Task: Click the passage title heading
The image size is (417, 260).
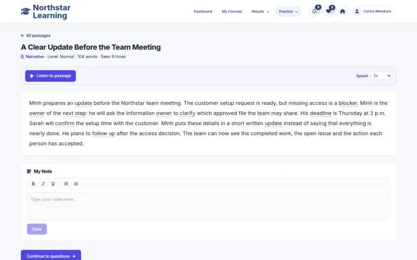Action: click(91, 47)
